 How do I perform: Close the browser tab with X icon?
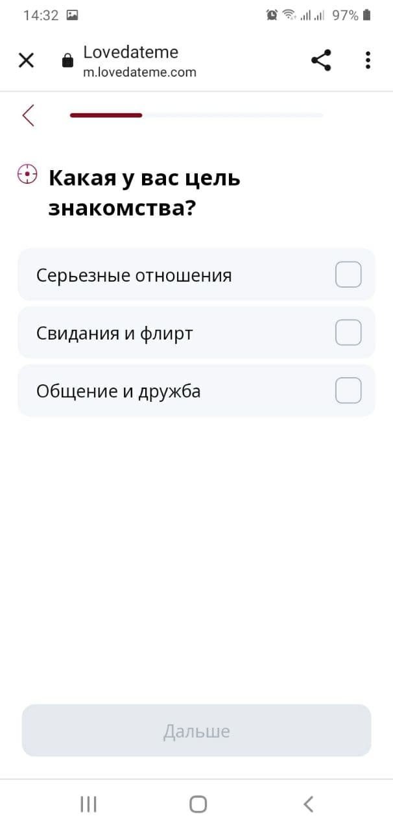26,61
